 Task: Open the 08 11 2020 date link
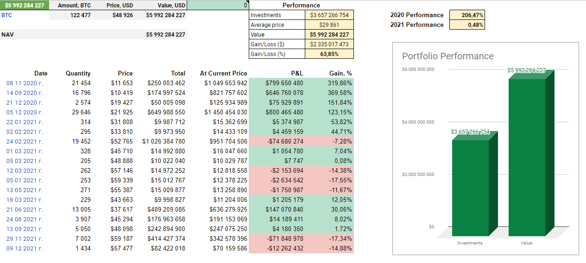(24, 83)
